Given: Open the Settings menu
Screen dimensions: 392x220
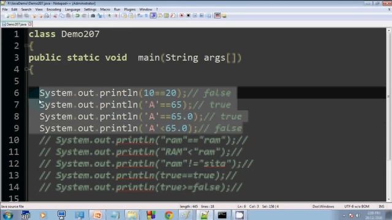Looking at the screenshot, I should click(x=90, y=10).
